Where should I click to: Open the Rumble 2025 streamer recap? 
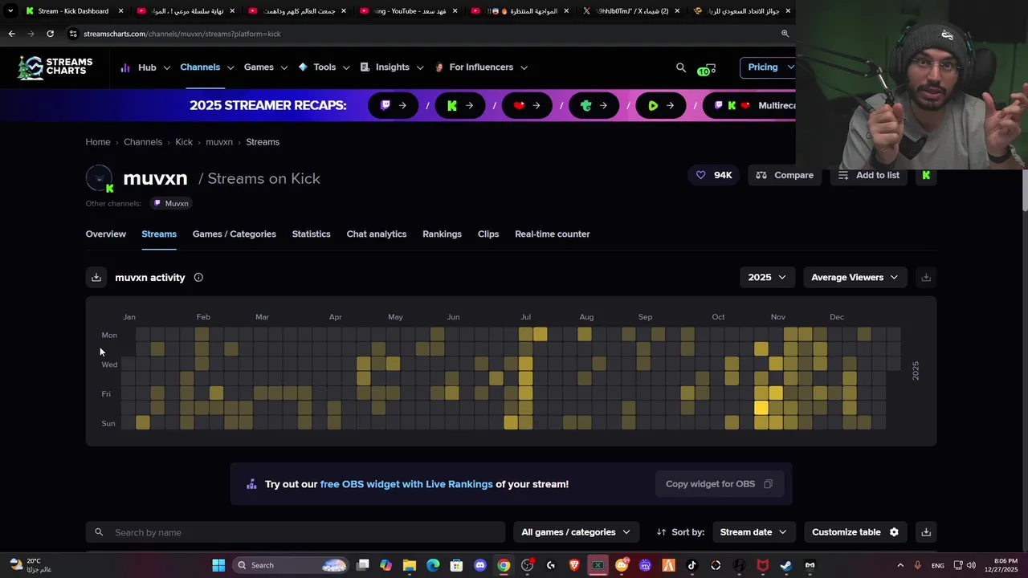pos(660,105)
